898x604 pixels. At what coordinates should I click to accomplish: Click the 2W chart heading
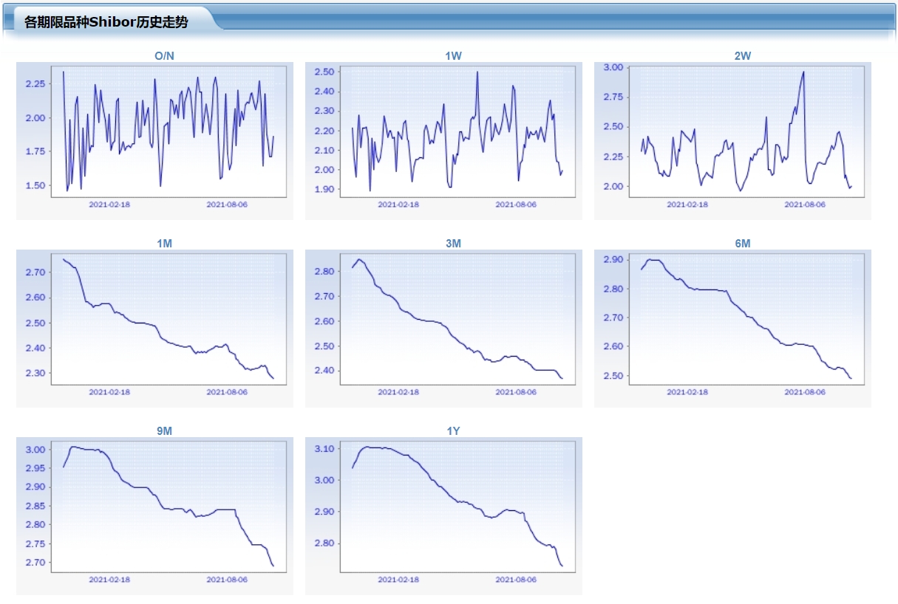pos(743,56)
